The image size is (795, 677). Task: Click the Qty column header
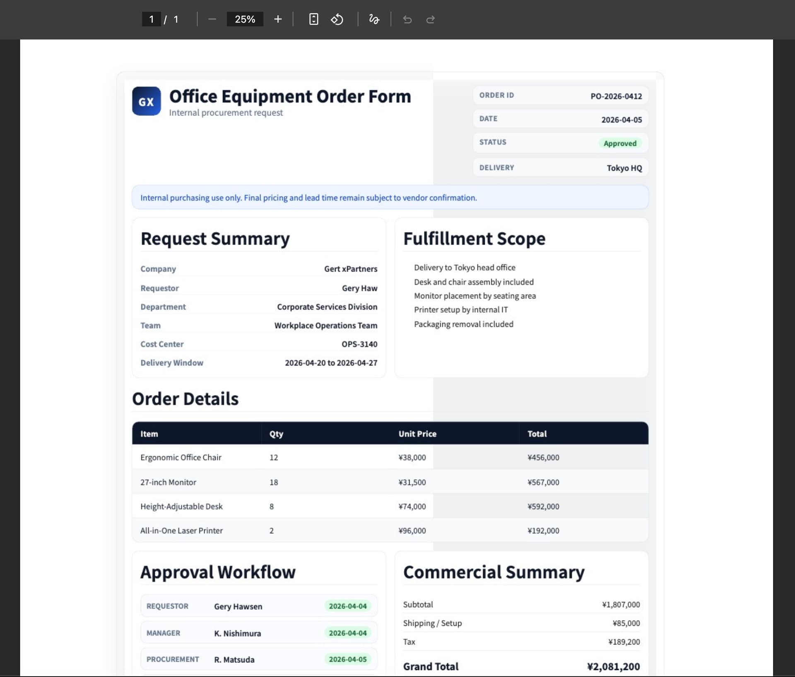[x=276, y=434]
